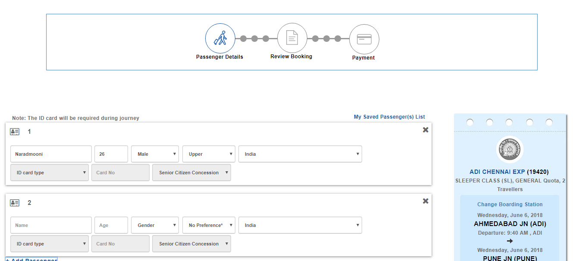Open the Male gender dropdown for passenger 1

155,154
